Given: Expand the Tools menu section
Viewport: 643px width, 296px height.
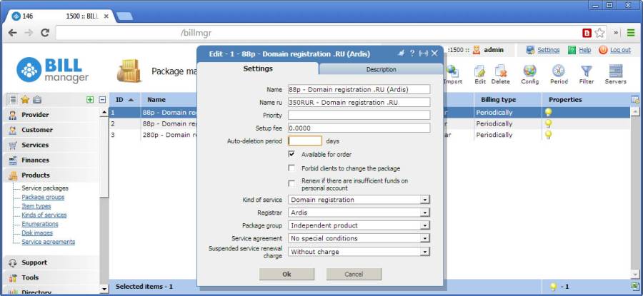Looking at the screenshot, I should (51, 277).
